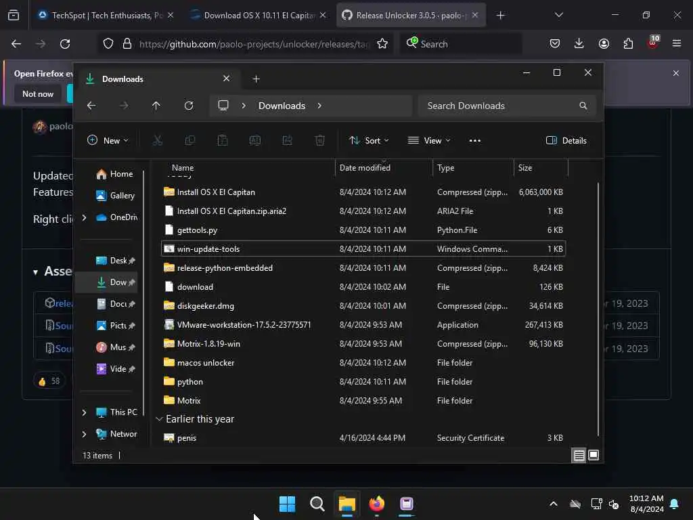
Task: Open Firefox downloads panel
Action: coord(579,43)
